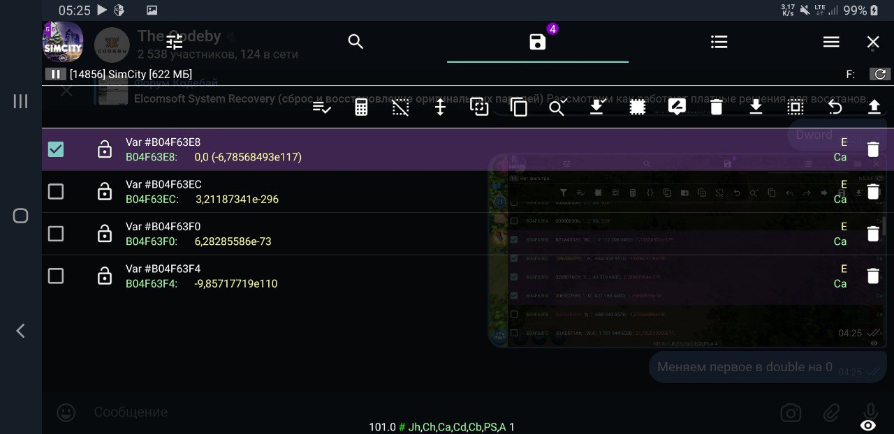Screen dimensions: 894x434
Task: Open the Telegram camera attachment icon
Action: coord(791,413)
